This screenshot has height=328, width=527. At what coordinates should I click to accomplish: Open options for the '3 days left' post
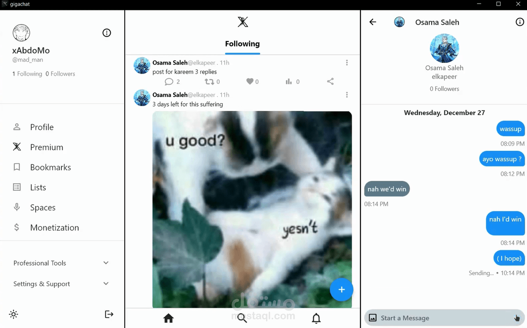tap(347, 95)
